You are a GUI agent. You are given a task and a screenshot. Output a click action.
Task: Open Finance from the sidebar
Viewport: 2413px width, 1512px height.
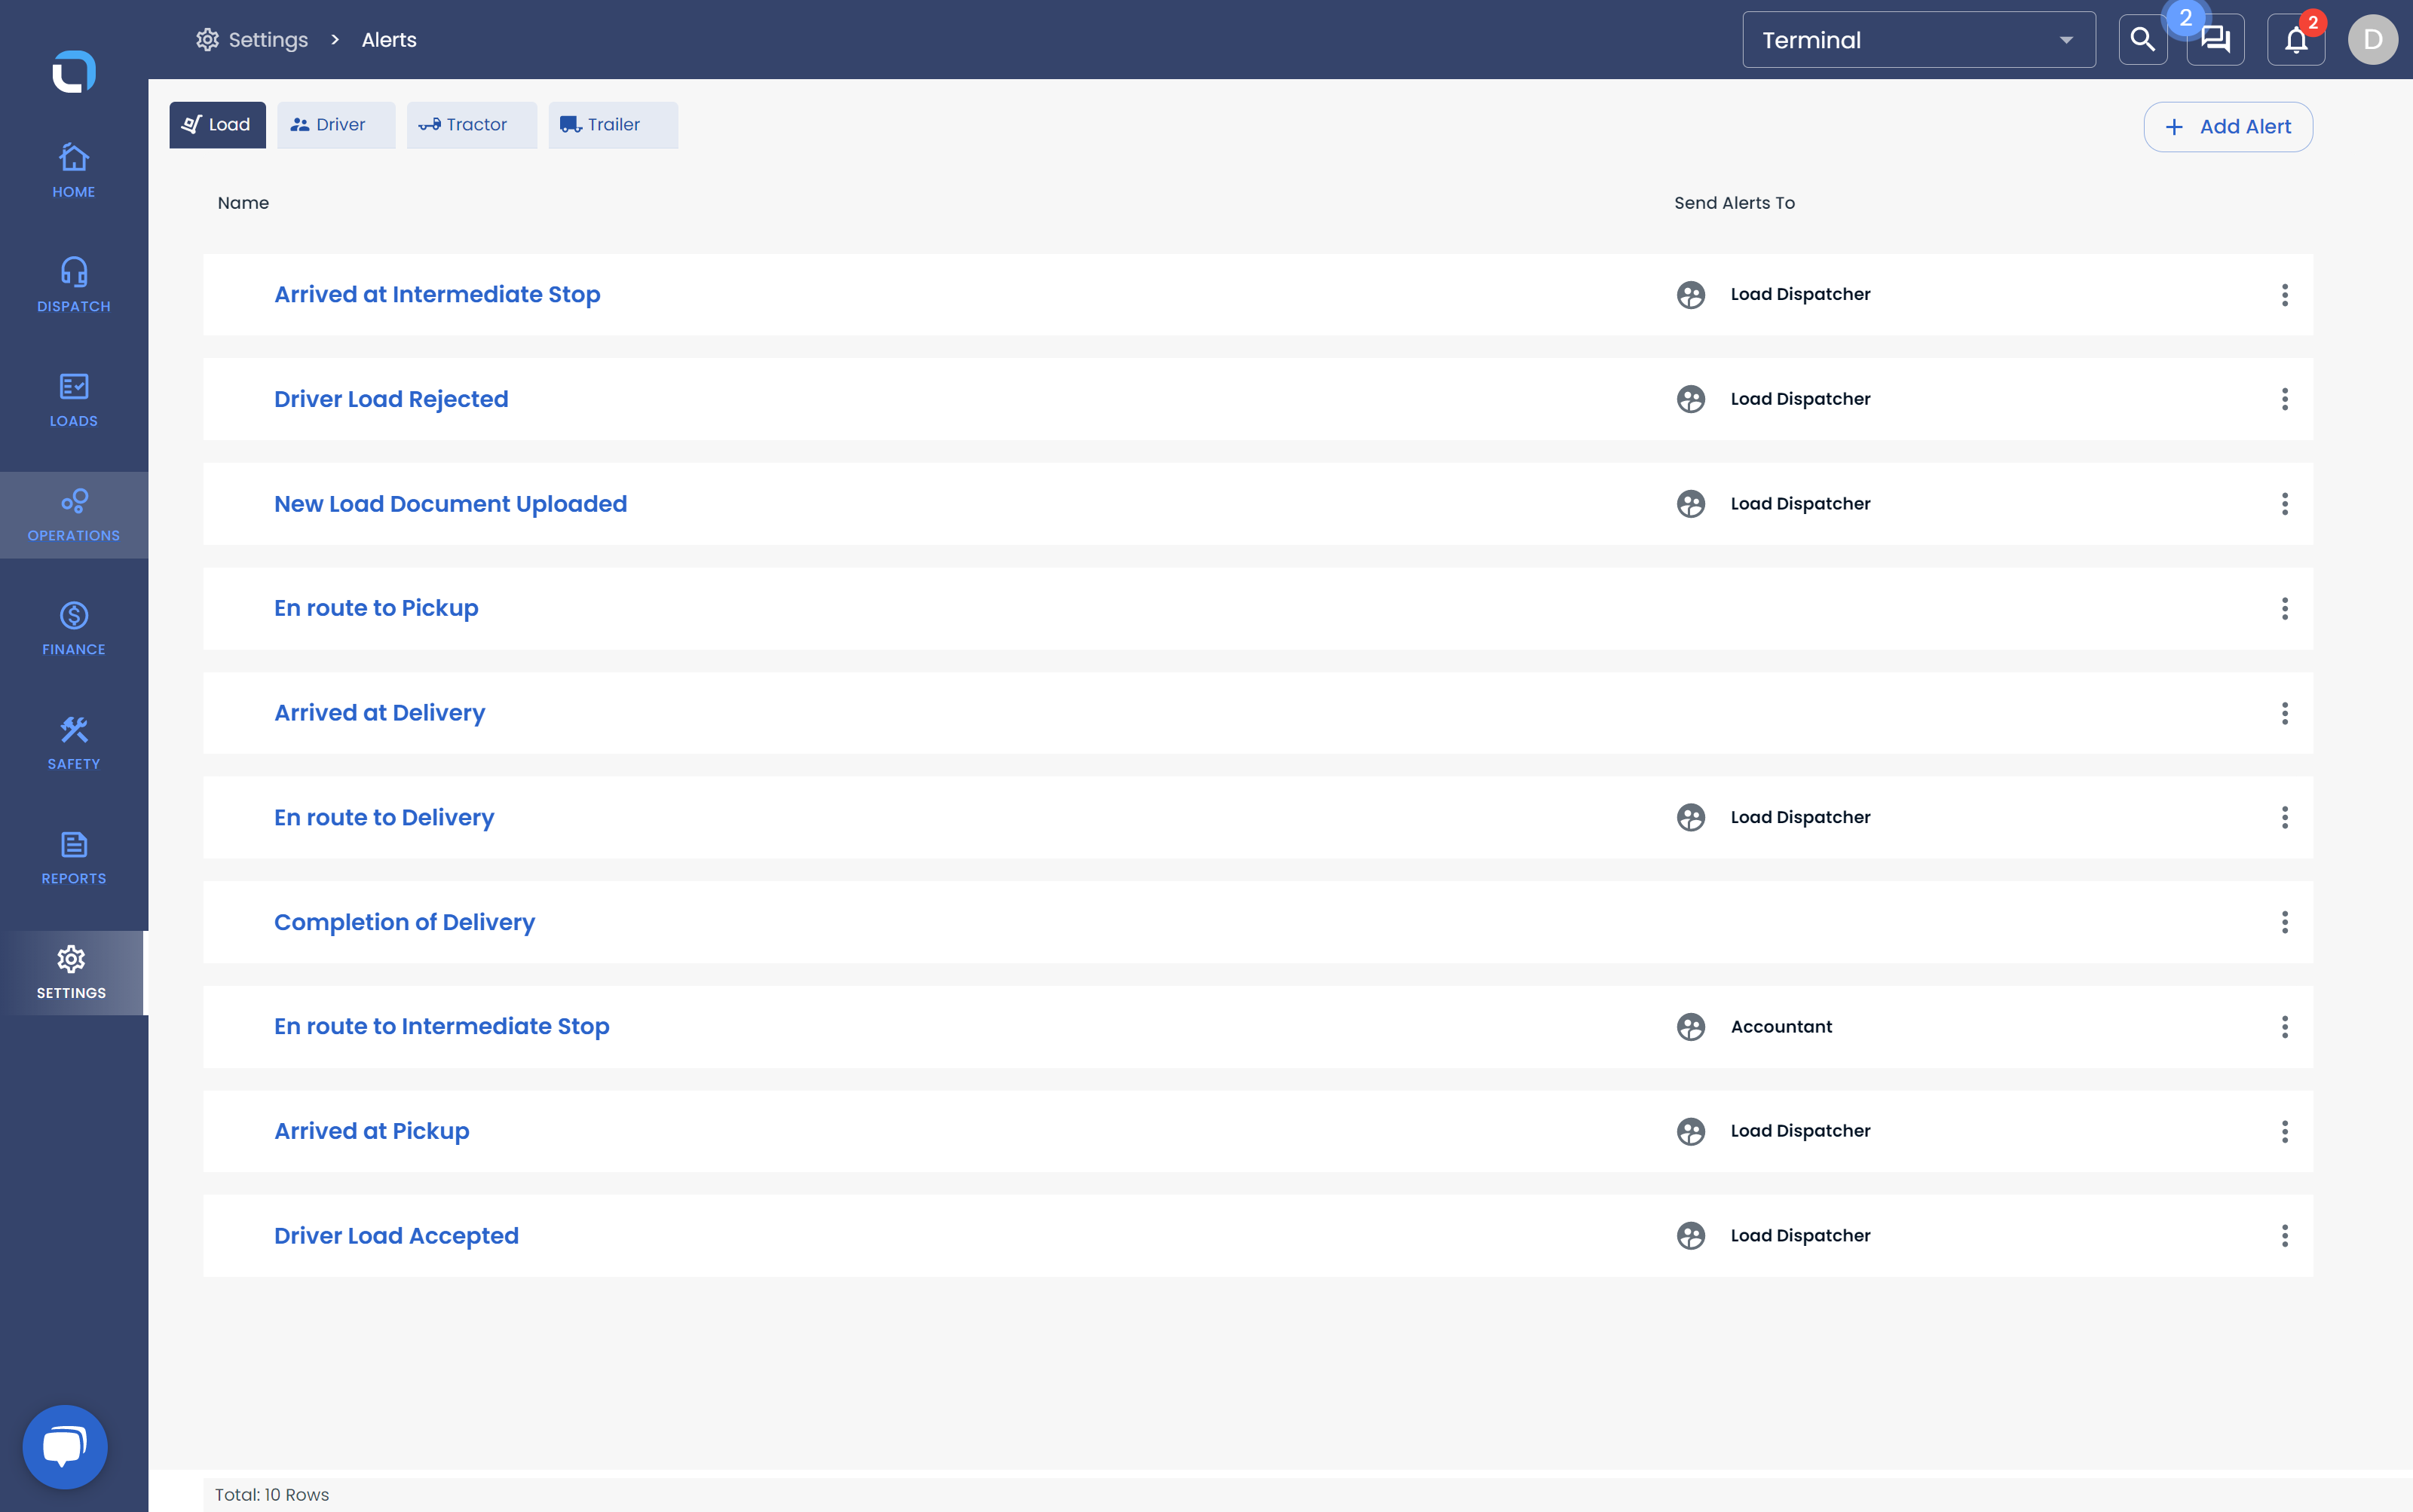74,629
